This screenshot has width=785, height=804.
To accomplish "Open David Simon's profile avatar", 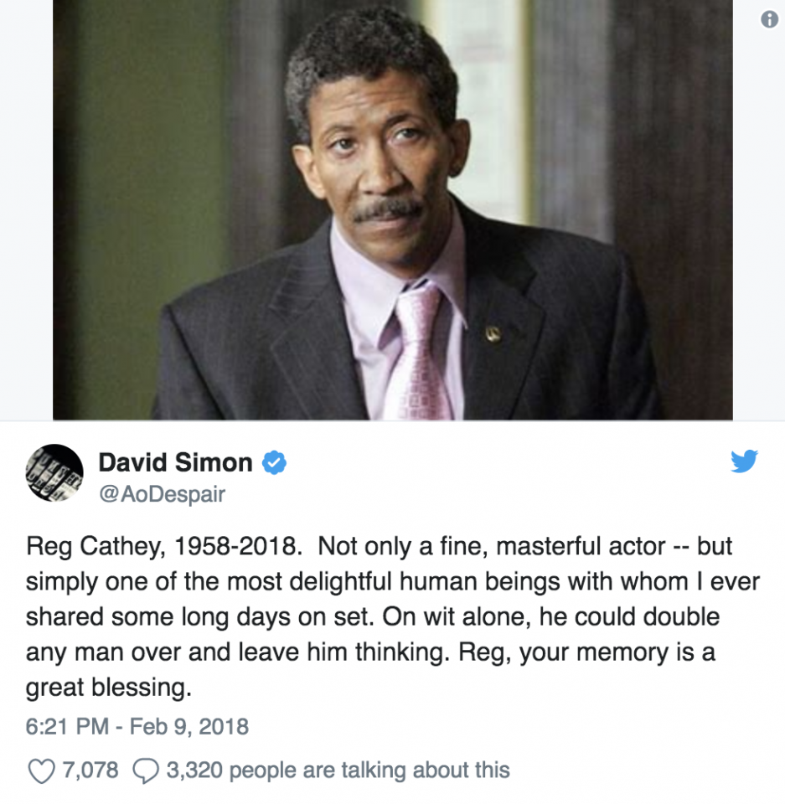I will [54, 472].
